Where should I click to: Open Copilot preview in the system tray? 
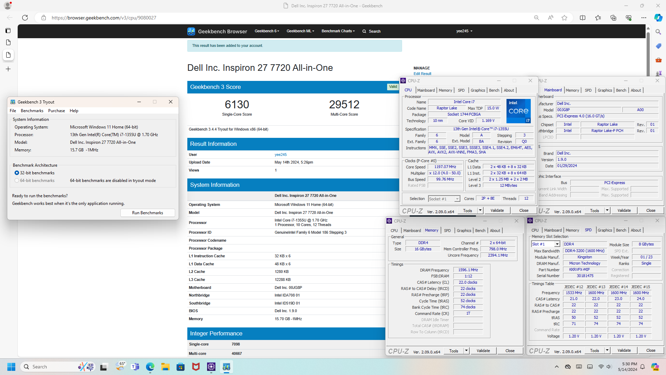point(655,367)
